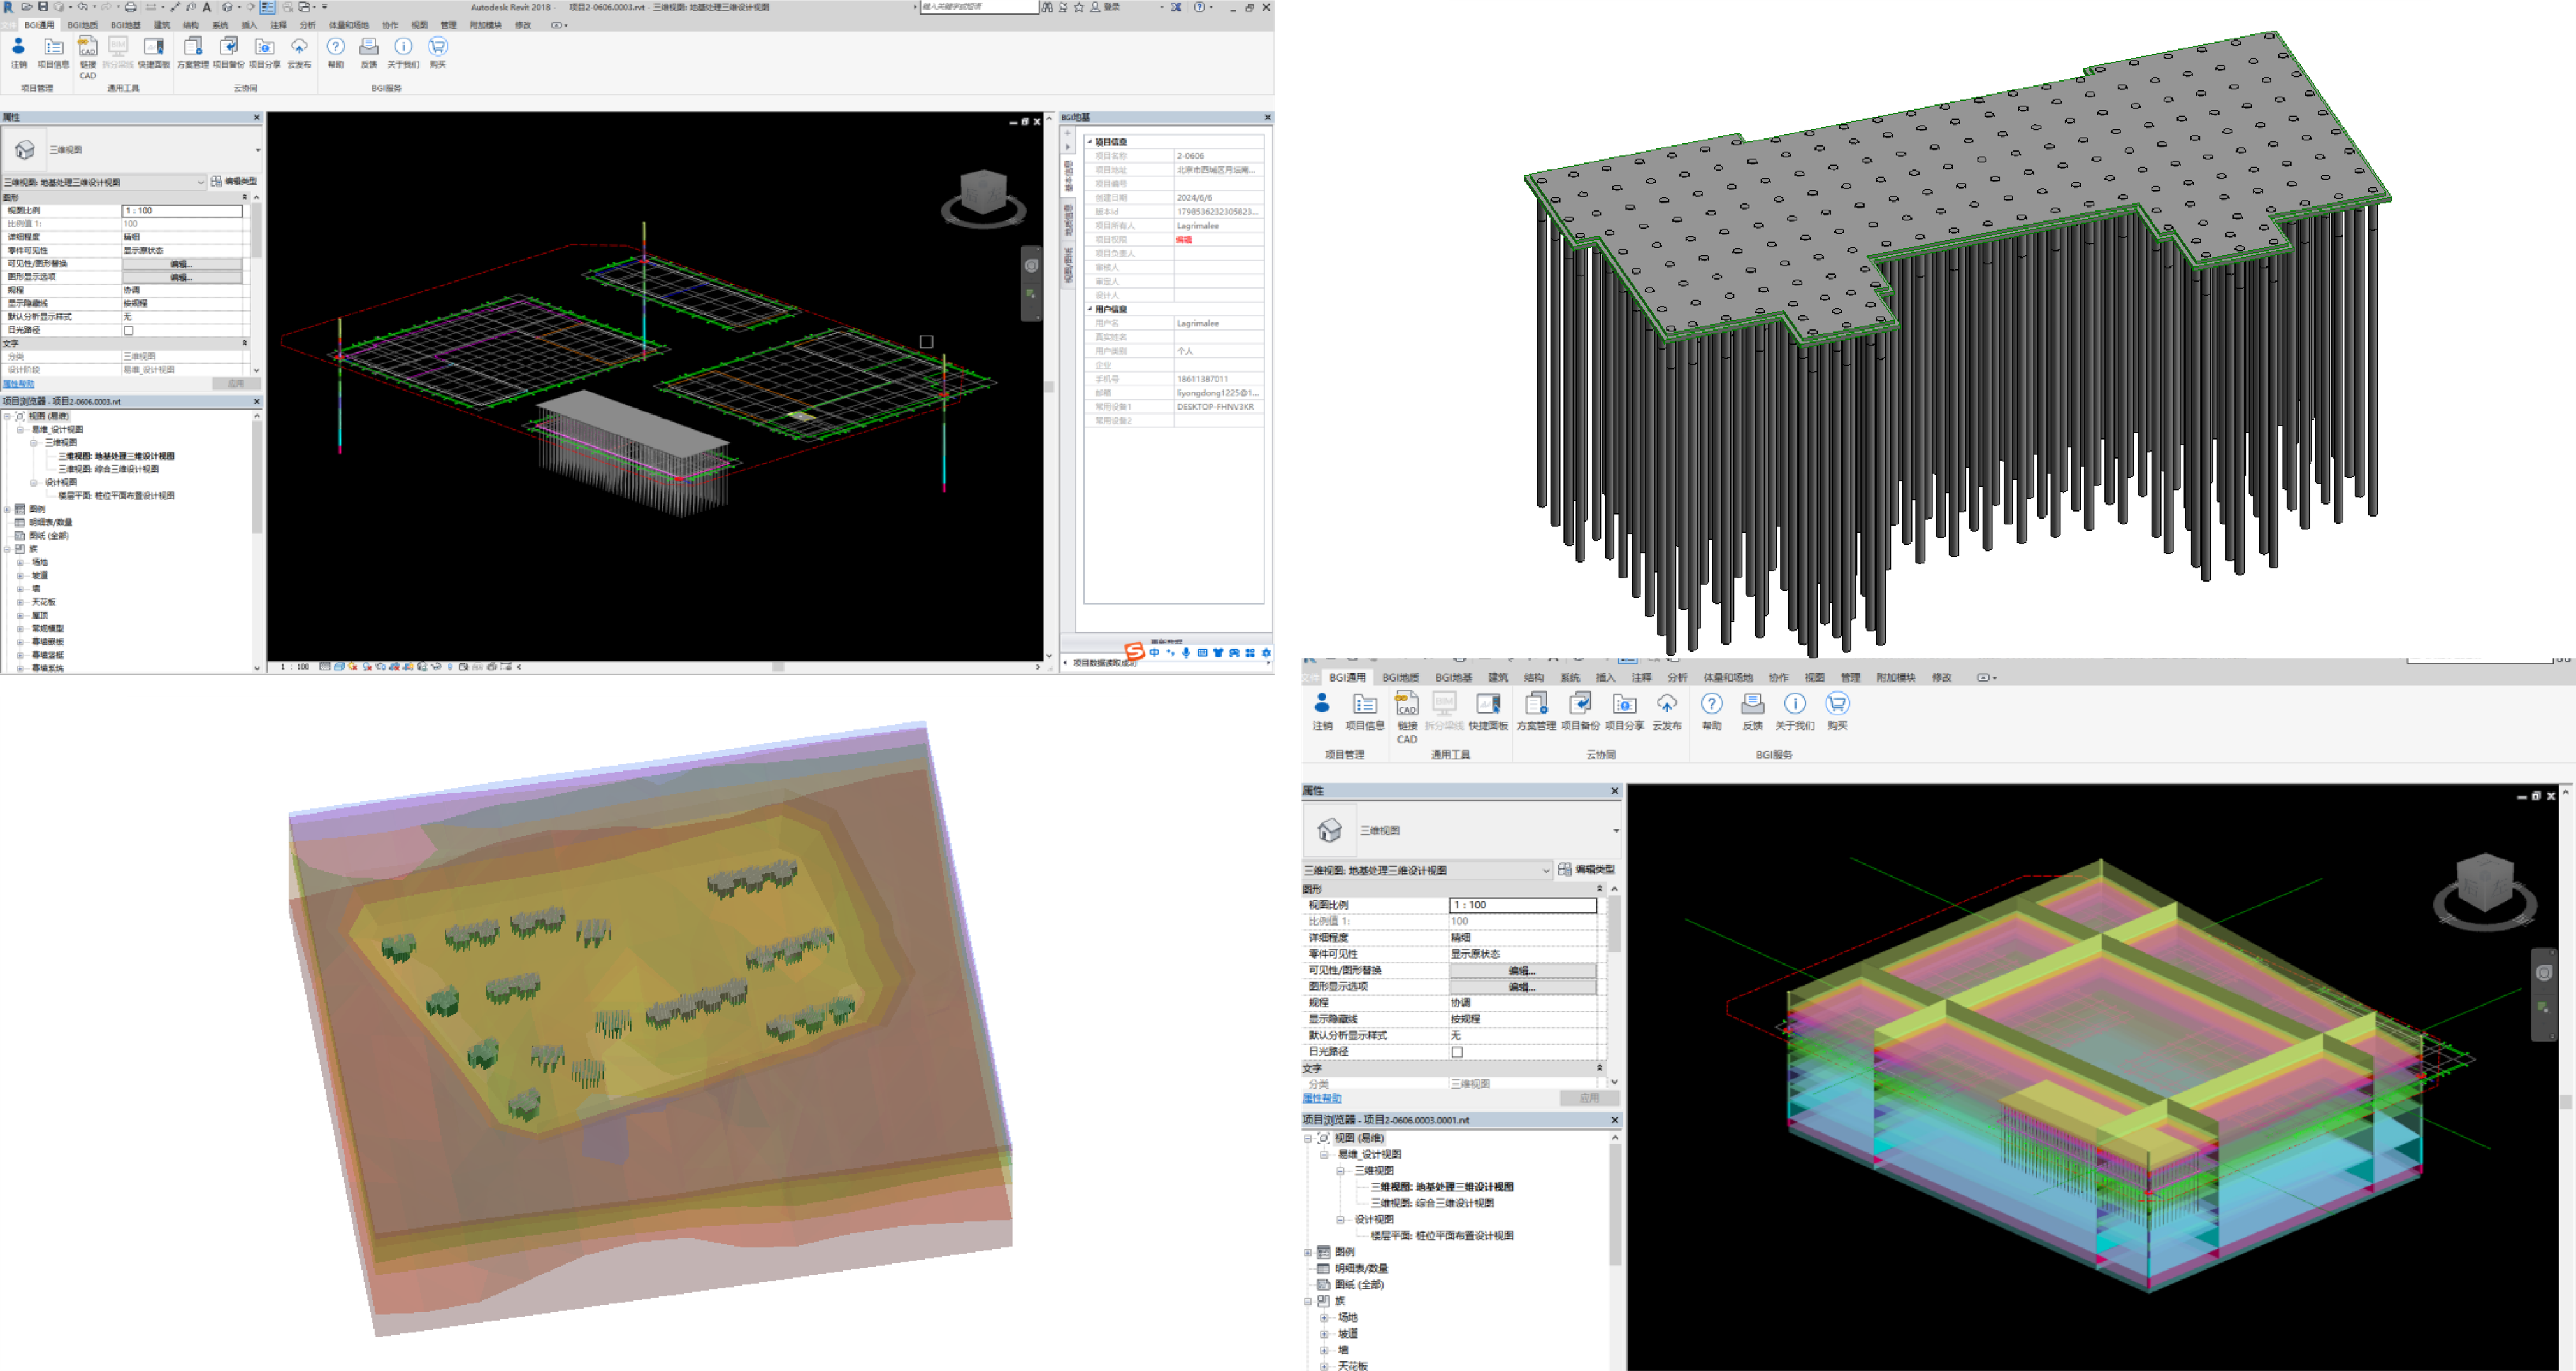
Task: Click the view's horizontal scrollbar thumb at the bottom
Action: click(x=778, y=667)
